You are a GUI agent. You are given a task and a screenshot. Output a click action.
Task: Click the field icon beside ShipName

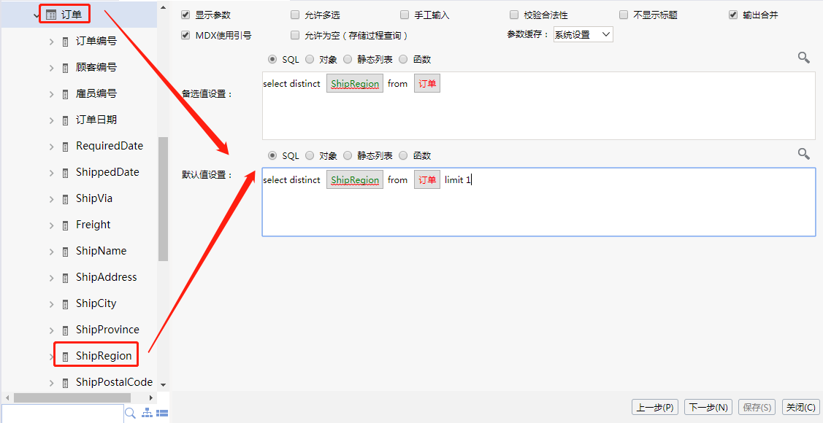pyautogui.click(x=66, y=251)
